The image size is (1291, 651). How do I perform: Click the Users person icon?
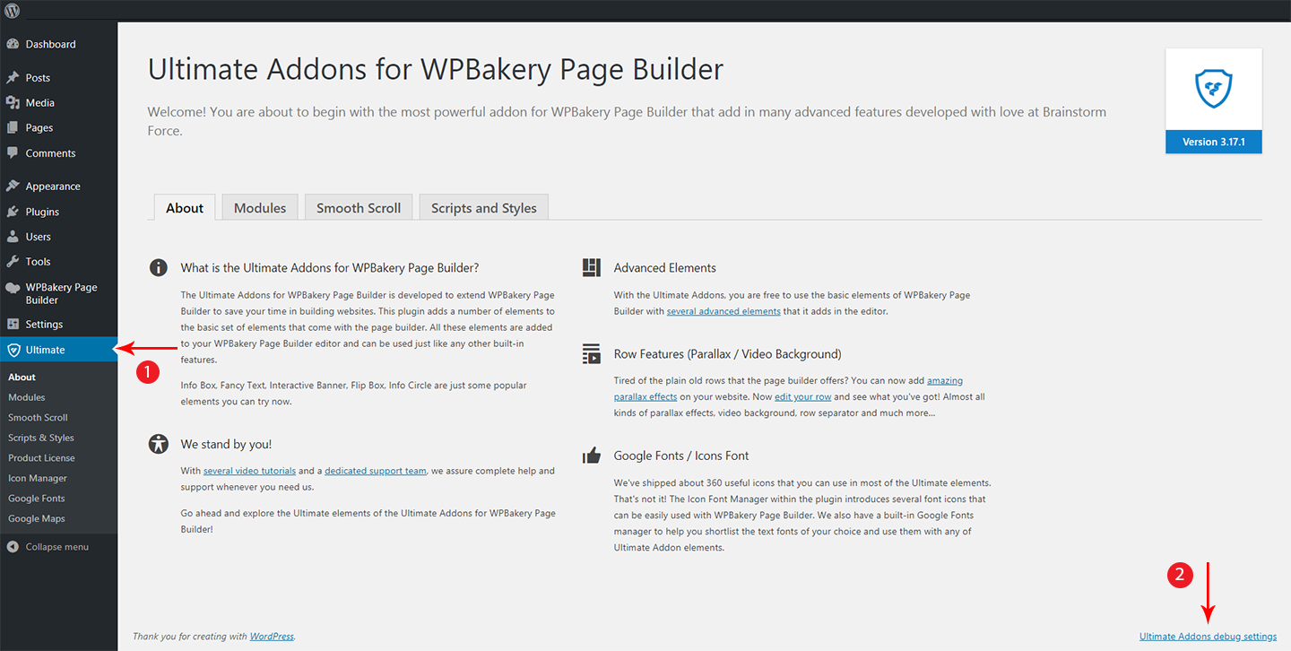click(13, 237)
